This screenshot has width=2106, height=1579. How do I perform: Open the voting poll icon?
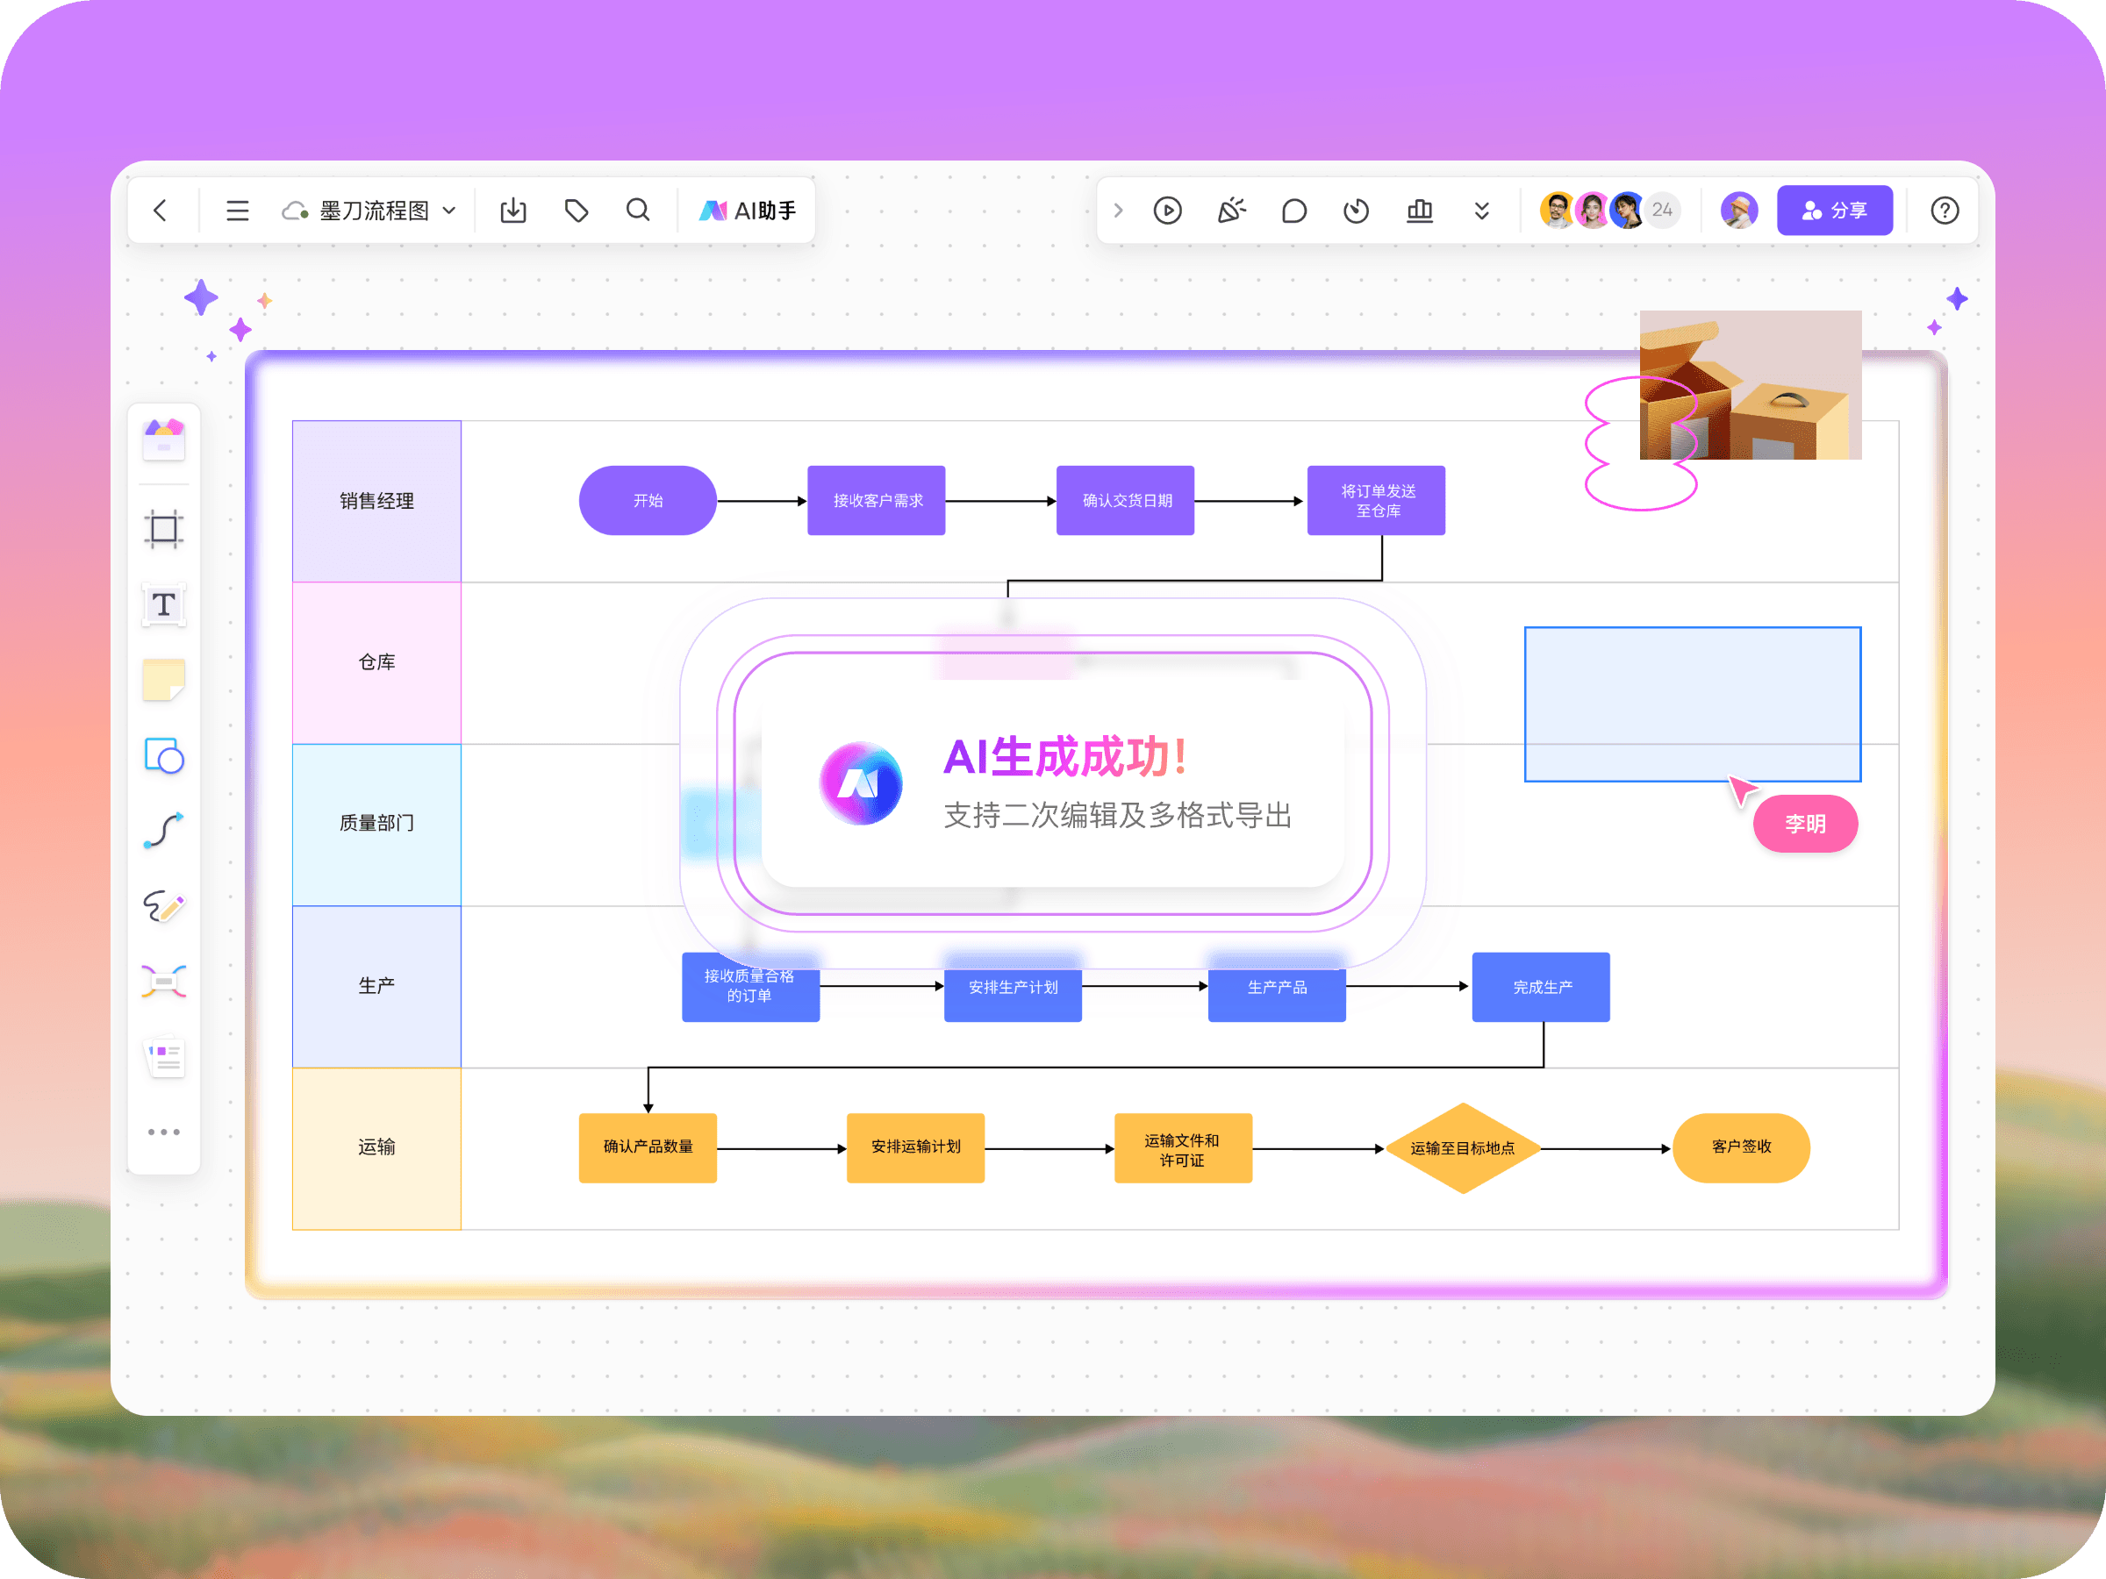point(1420,211)
